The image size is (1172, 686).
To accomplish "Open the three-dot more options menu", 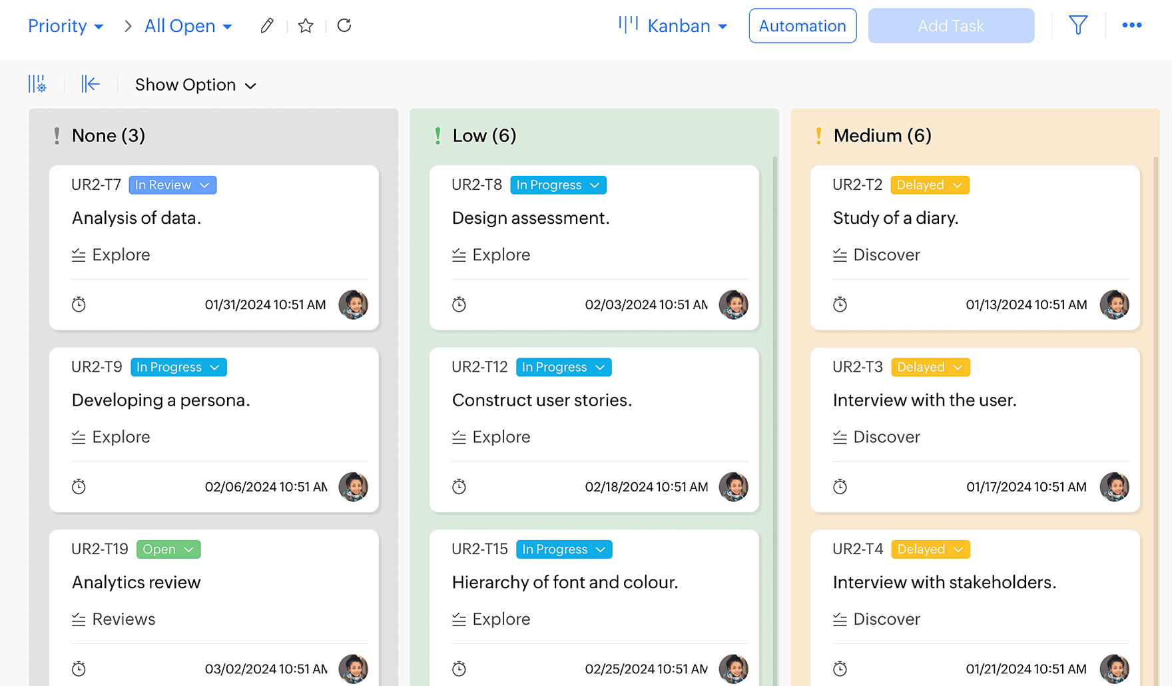I will tap(1131, 26).
